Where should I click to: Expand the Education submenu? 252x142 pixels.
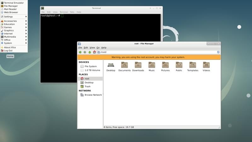(14, 24)
